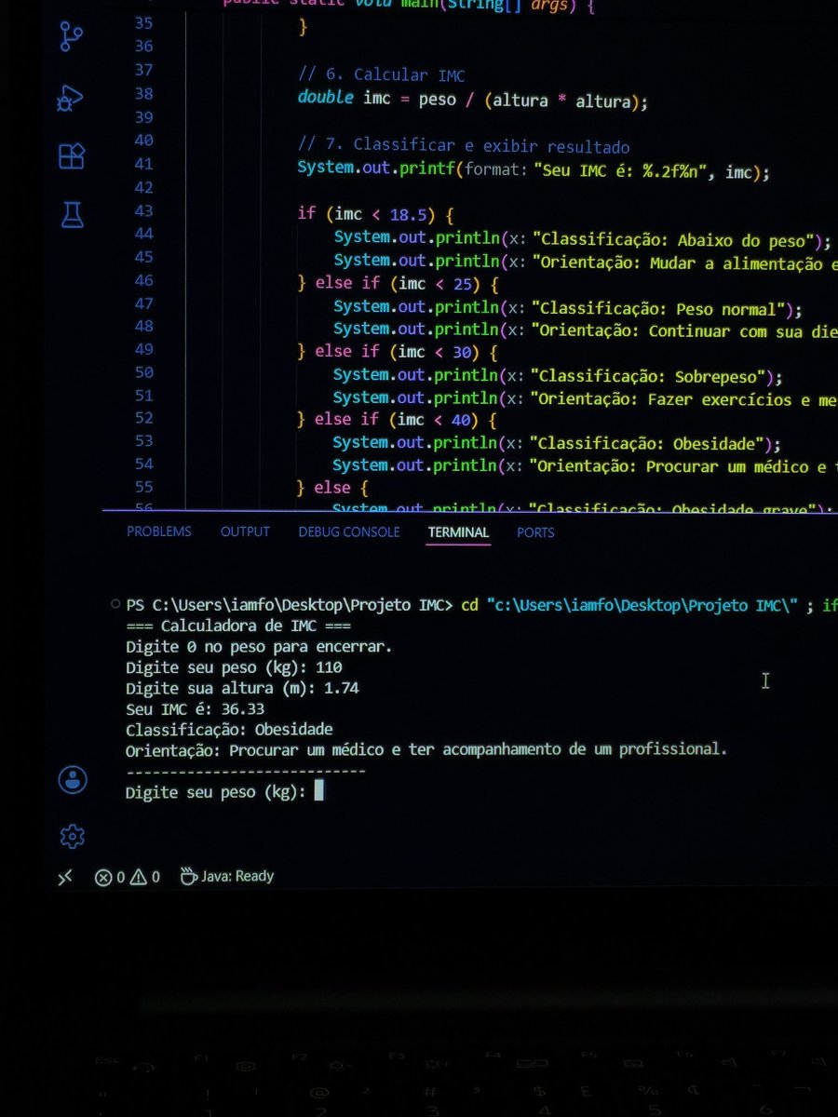Click the 'Seu IMC é: %.2f%n' string
Image resolution: width=838 pixels, height=1117 pixels.
[x=620, y=170]
